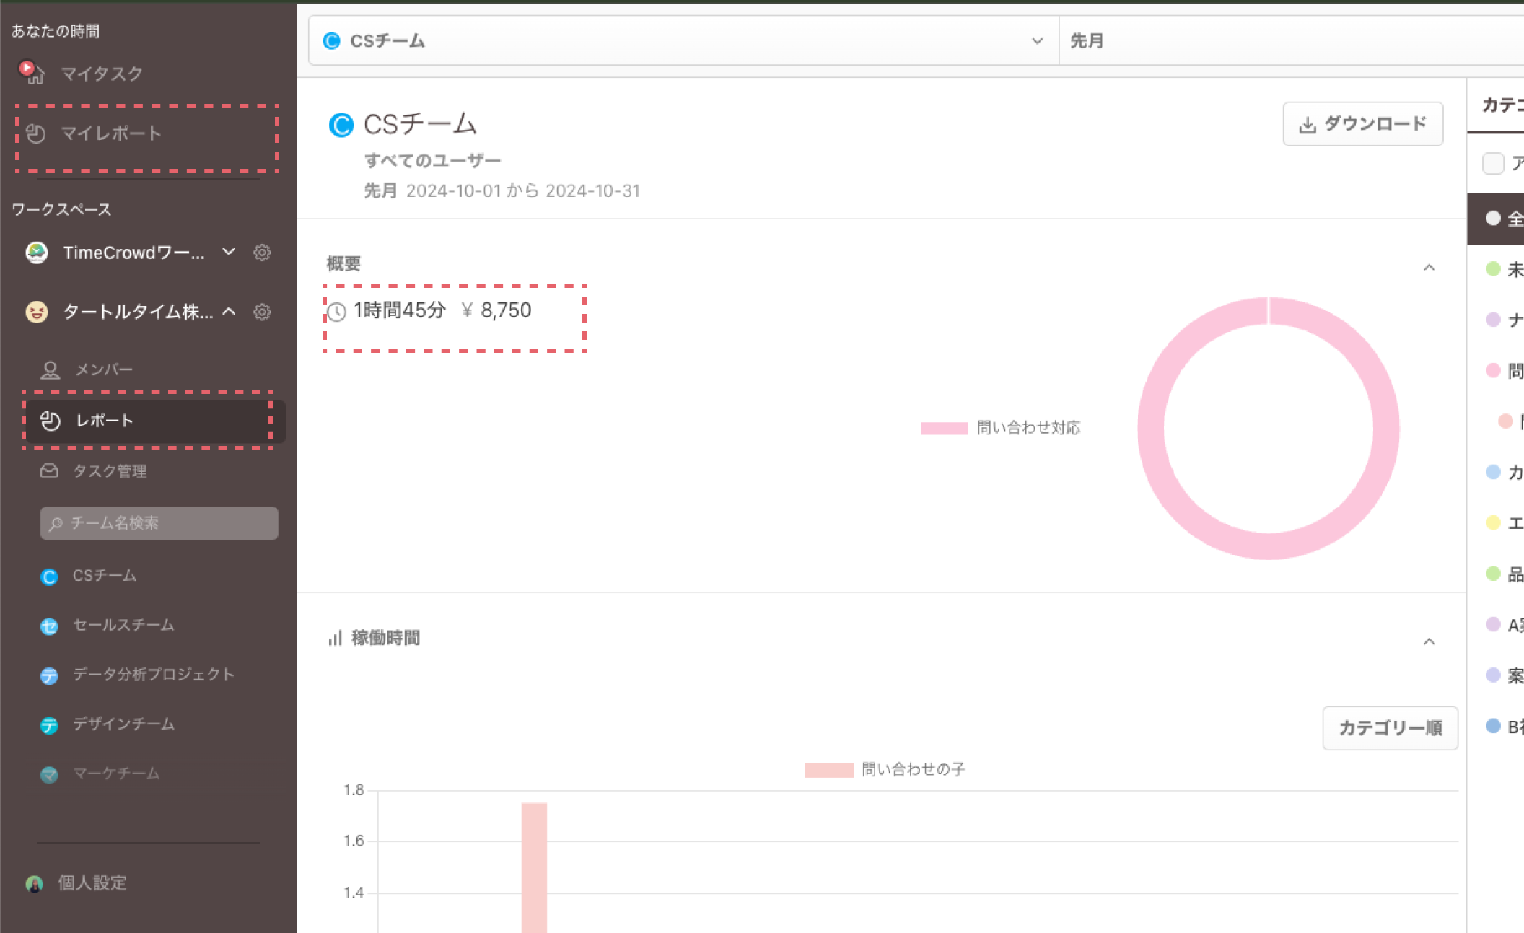This screenshot has height=933, width=1524.
Task: Collapse the 概要 section
Action: (x=1429, y=268)
